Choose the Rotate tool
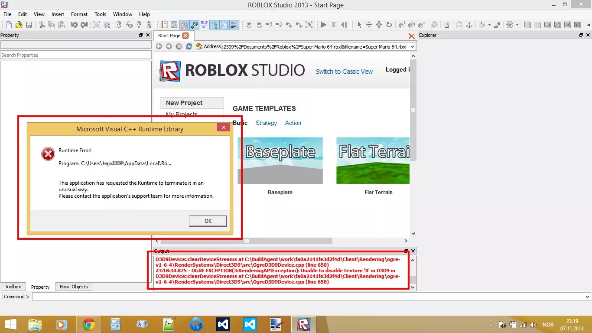The height and width of the screenshot is (333, 592). pos(389,25)
